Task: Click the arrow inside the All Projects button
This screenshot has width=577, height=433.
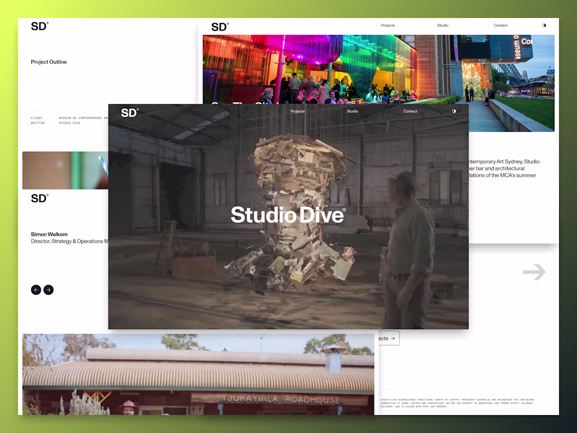Action: pyautogui.click(x=392, y=338)
